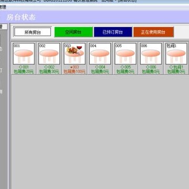Click the 包厢费30元 label under table 002
This screenshot has width=189, height=189.
(49, 71)
